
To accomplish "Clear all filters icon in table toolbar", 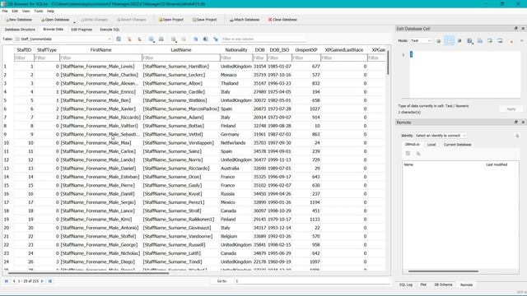I will click(129, 39).
